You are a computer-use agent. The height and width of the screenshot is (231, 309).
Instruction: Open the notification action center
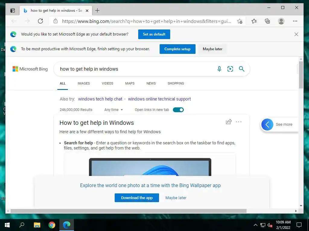(x=299, y=225)
